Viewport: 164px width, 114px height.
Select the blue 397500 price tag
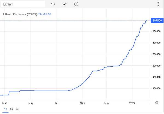(x=156, y=20)
